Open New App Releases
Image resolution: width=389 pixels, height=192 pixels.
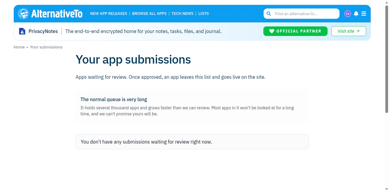tap(109, 14)
